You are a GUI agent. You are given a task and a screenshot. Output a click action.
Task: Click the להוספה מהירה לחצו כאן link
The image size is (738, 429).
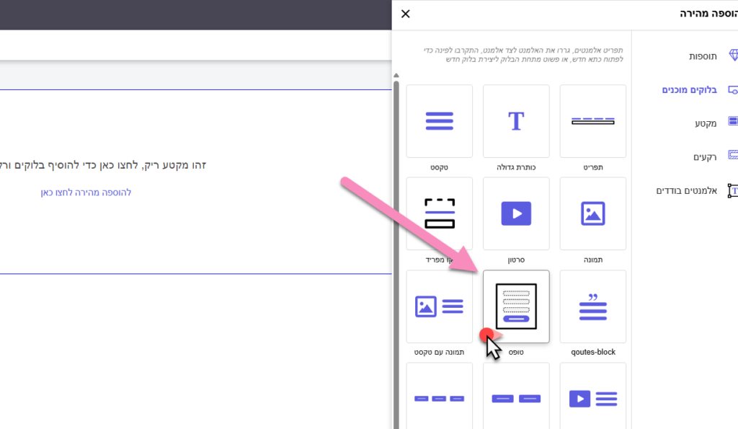86,193
